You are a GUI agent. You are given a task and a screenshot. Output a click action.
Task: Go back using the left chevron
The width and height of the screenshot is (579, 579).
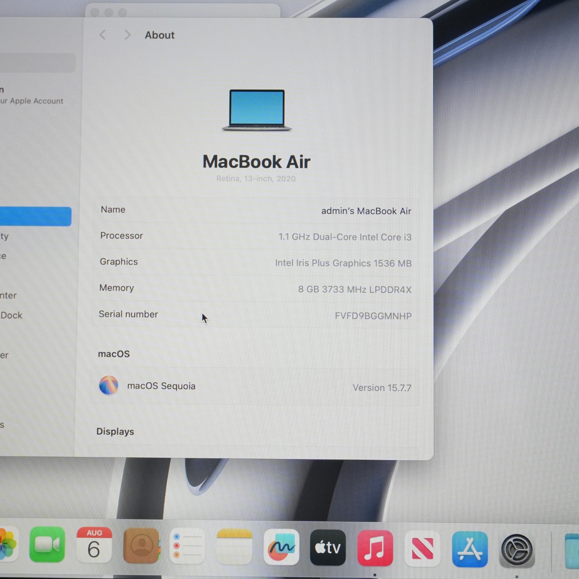click(x=103, y=35)
